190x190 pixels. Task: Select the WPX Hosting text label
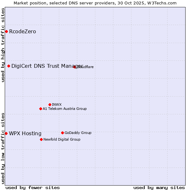(x=25, y=134)
